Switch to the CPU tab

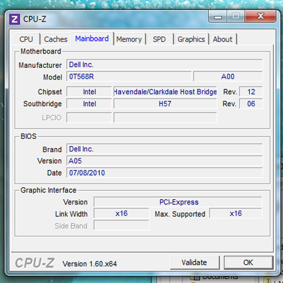pos(26,39)
